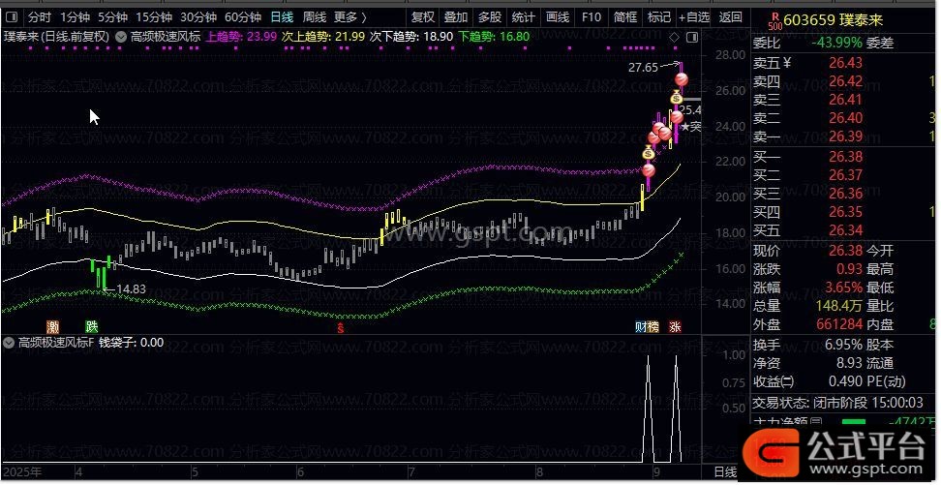Image resolution: width=941 pixels, height=485 pixels.
Task: Open the 更多 periods dropdown
Action: 349,17
